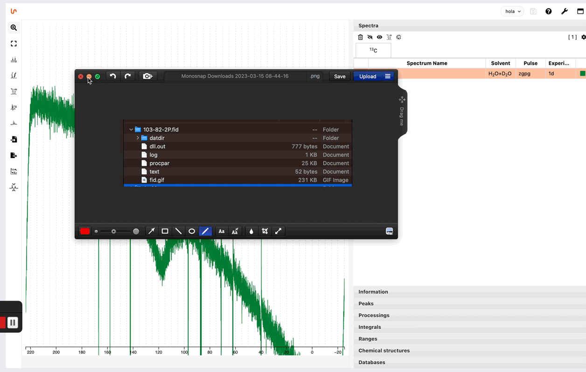Click the Drag me handle on Monosnap

402,112
